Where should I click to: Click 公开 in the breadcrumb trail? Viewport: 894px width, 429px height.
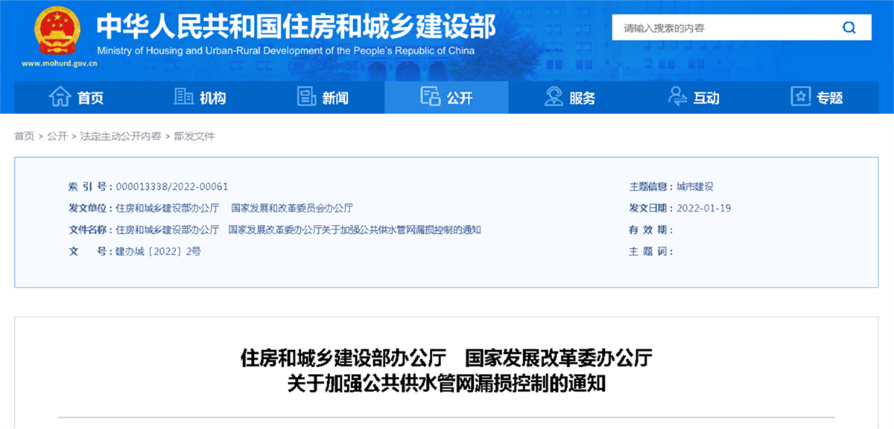click(x=57, y=136)
